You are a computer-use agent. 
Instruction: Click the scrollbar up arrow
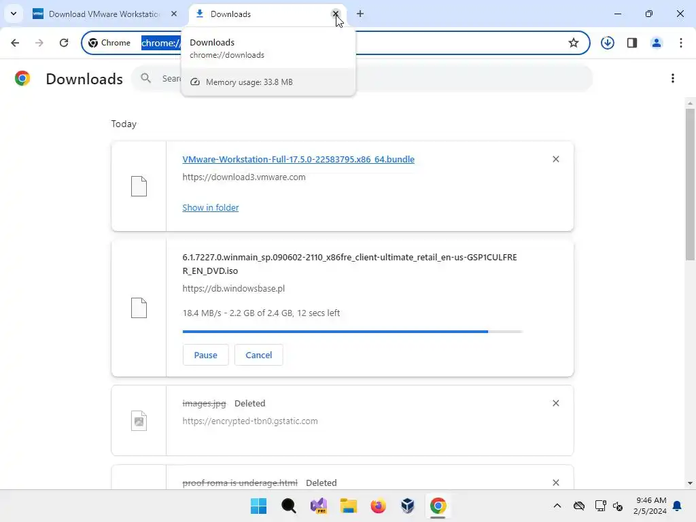[690, 103]
